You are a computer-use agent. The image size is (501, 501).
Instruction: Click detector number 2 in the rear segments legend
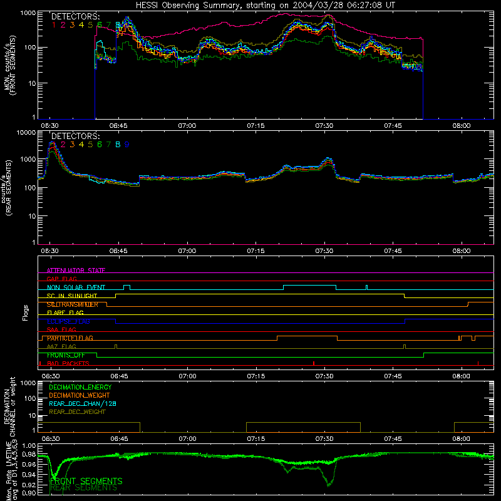click(x=63, y=145)
